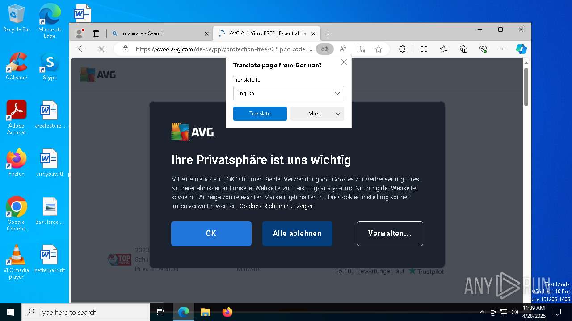Select Skype desktop shortcut
Image resolution: width=572 pixels, height=321 pixels.
pos(50,66)
